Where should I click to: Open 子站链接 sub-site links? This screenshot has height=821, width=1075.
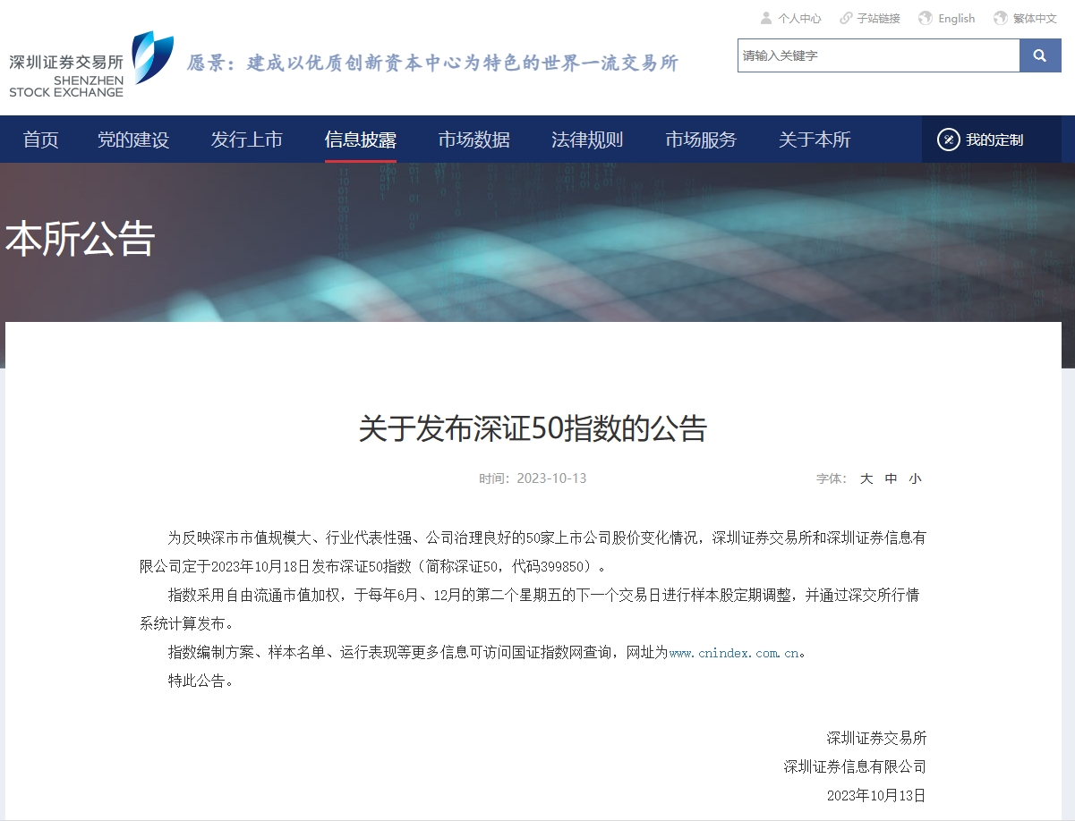(878, 18)
